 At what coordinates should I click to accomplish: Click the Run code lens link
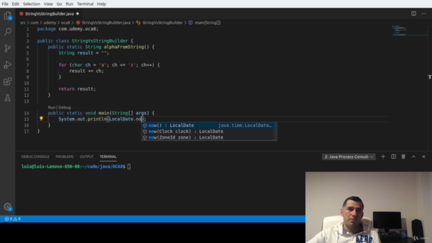(x=51, y=107)
